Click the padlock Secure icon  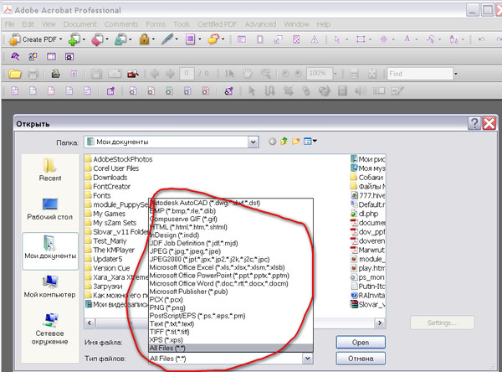pos(145,39)
